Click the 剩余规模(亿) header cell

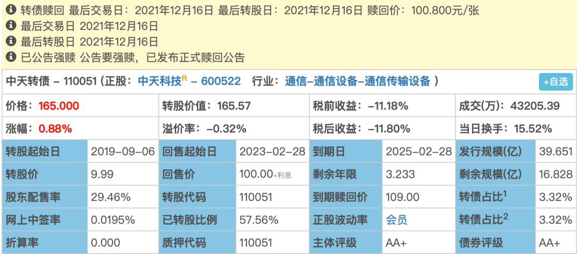tap(495, 174)
